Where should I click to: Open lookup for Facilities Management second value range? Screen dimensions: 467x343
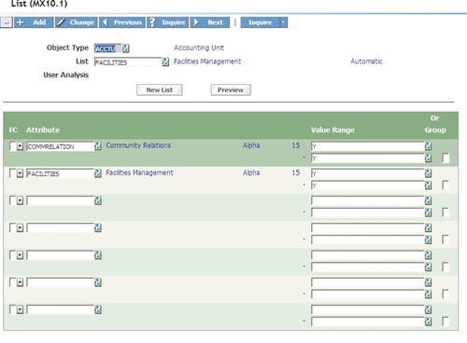pos(428,185)
